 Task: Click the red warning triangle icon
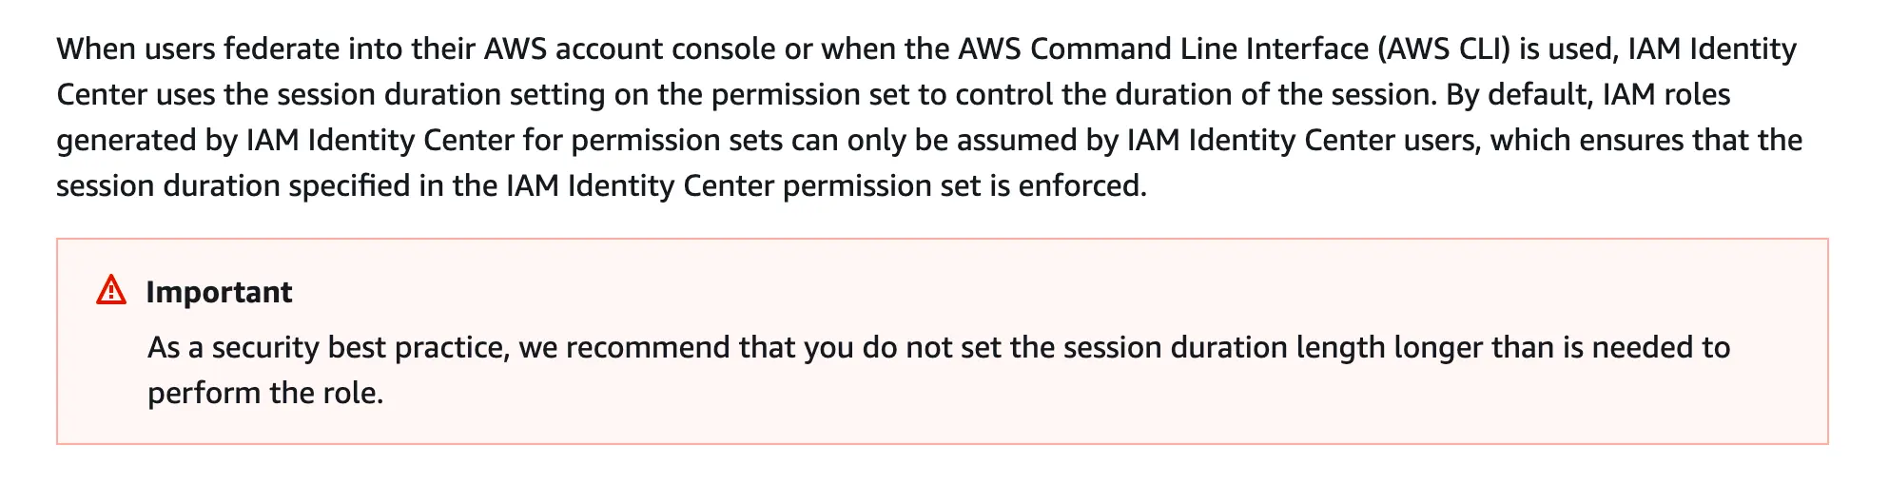(111, 290)
